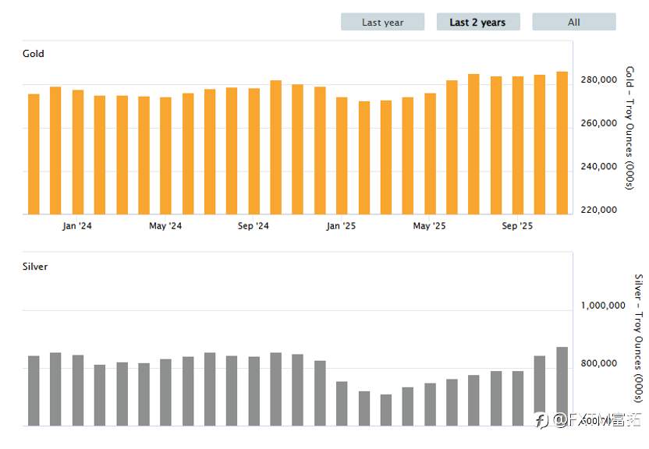Click the gold bar for Sep '24

pyautogui.click(x=254, y=151)
